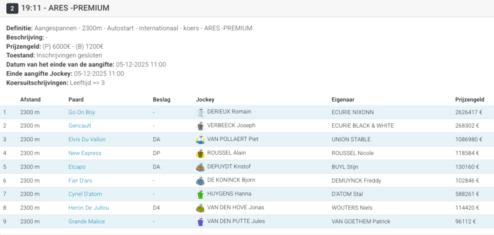Click the race title 19:11 - ARES -PREMIUM
494x235 pixels.
tap(65, 8)
